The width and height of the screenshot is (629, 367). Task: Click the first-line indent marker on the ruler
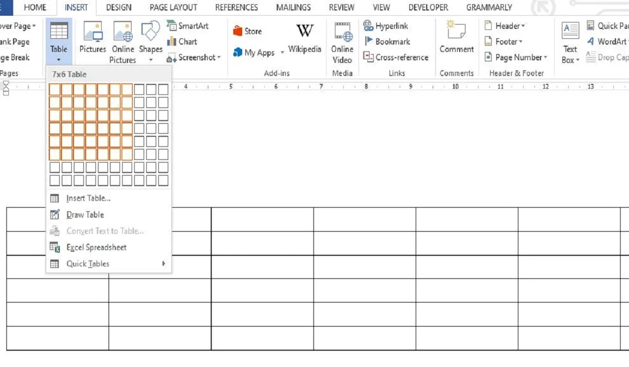pos(6,84)
